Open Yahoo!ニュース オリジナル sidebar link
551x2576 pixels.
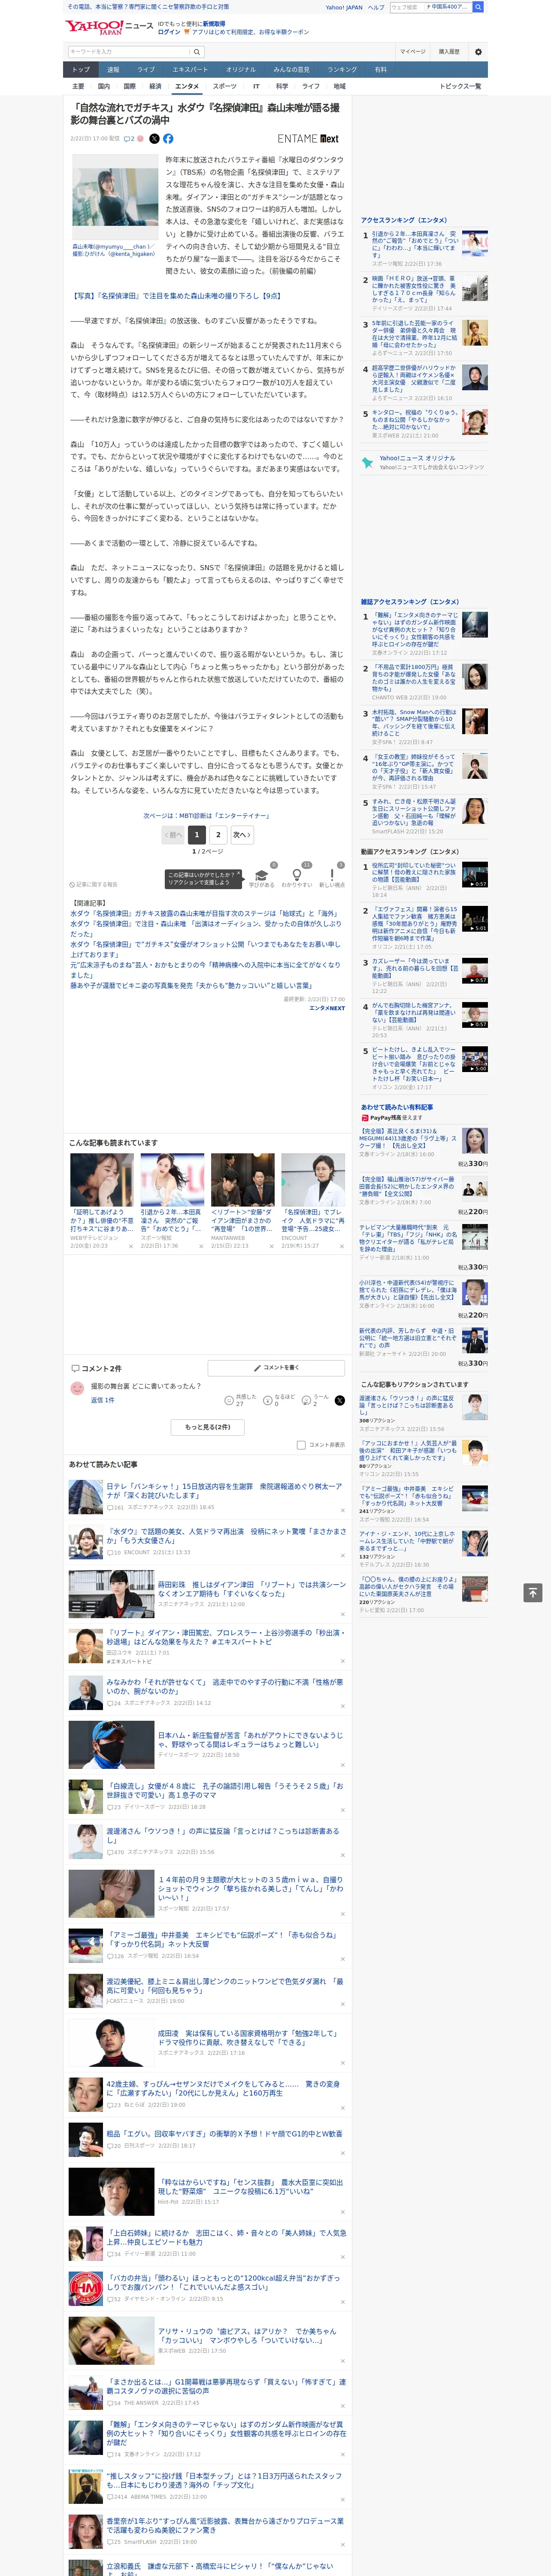[x=417, y=458]
